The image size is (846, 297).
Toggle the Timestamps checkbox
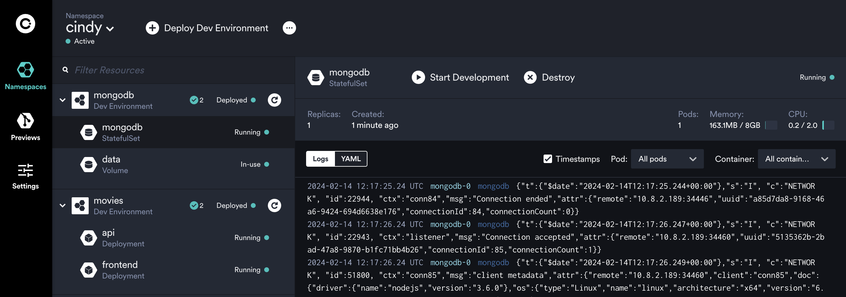point(548,159)
